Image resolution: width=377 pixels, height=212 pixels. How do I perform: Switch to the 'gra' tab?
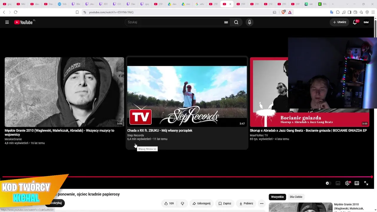tap(7, 4)
